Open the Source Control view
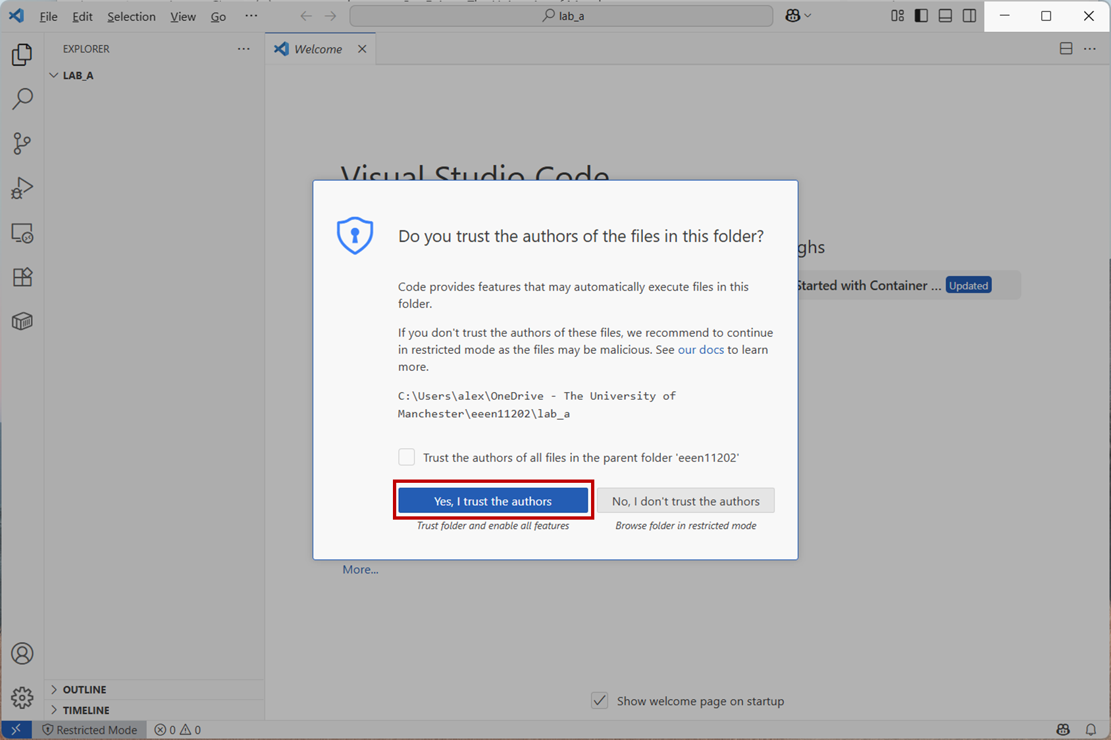The image size is (1111, 740). coord(22,143)
